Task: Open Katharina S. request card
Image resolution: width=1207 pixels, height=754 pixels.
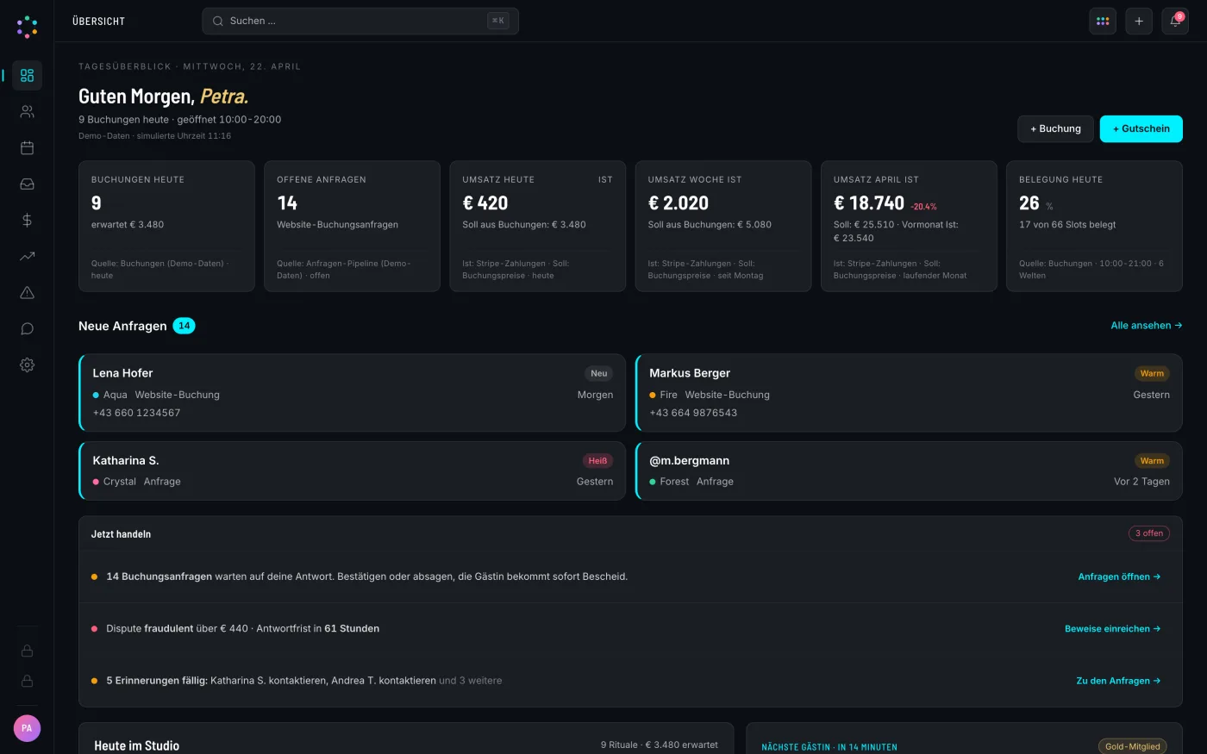Action: pos(352,471)
